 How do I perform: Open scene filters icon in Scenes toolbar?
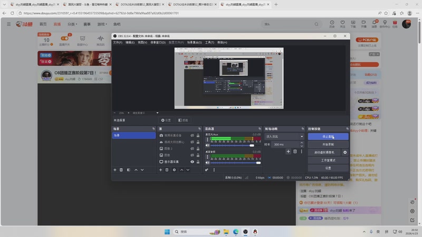[x=128, y=170]
